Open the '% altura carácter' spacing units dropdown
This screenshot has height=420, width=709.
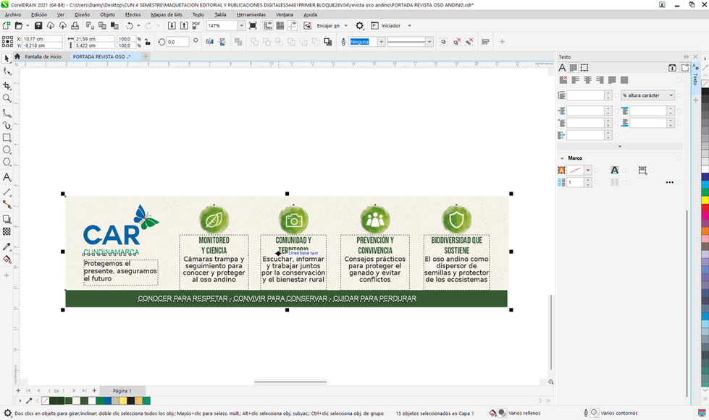648,95
